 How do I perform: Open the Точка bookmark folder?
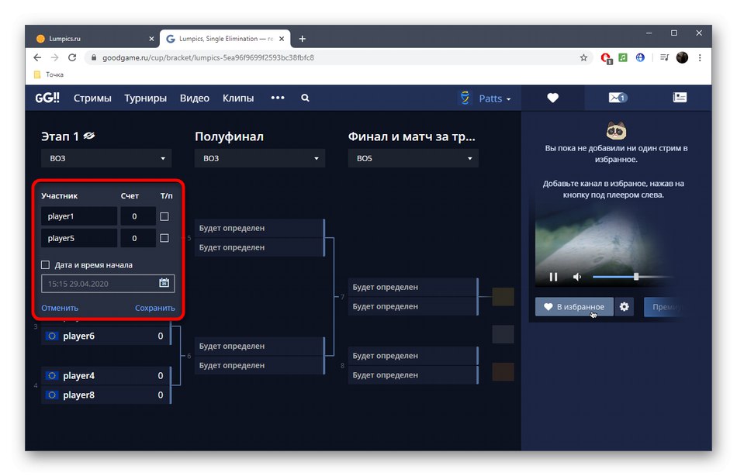tap(49, 74)
